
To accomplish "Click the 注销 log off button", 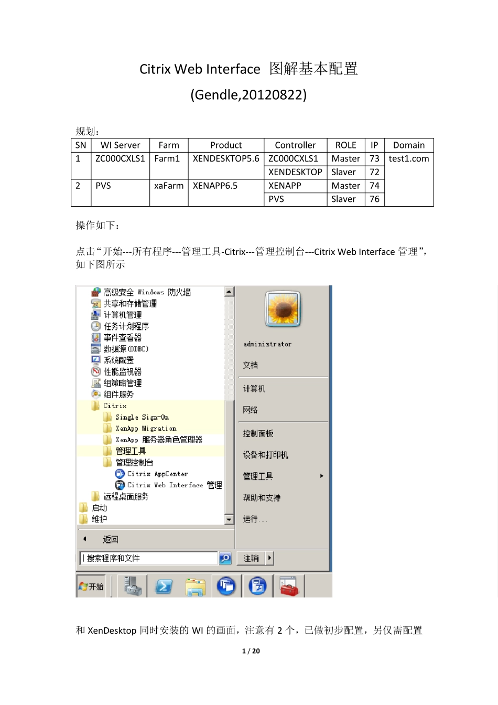I will click(x=251, y=558).
